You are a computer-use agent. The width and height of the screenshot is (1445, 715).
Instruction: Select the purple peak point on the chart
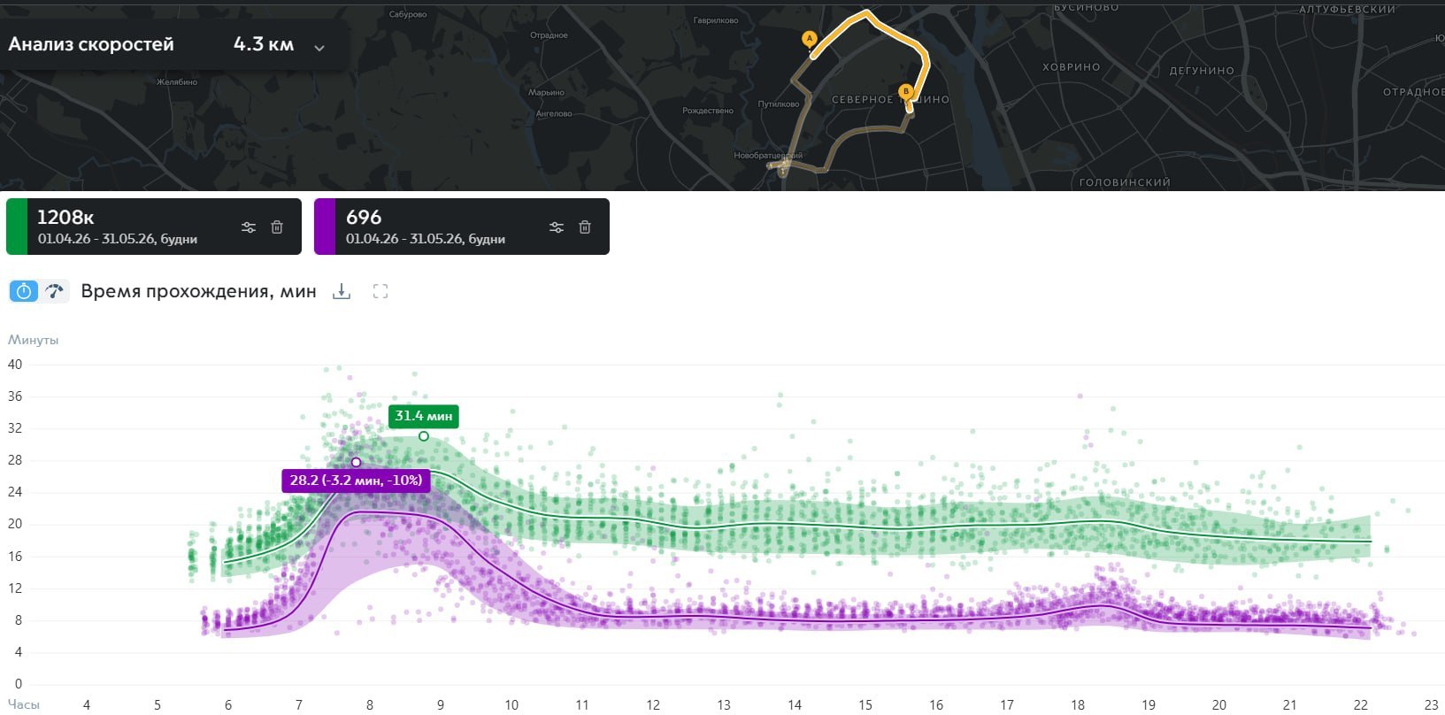coord(356,462)
